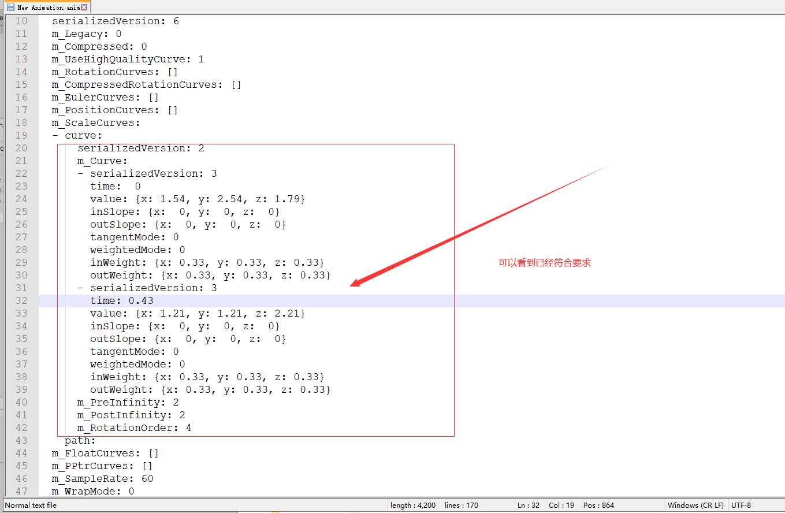
Task: Click the outWeight text on line 30
Action: point(210,275)
